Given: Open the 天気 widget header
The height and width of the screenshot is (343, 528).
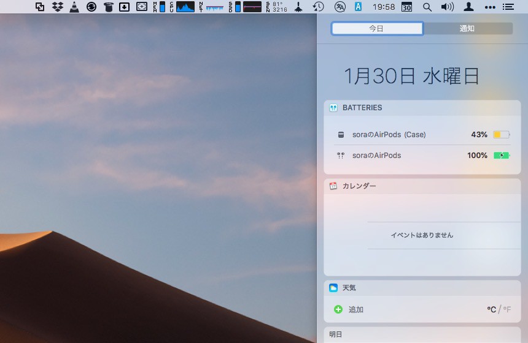Looking at the screenshot, I should click(422, 288).
